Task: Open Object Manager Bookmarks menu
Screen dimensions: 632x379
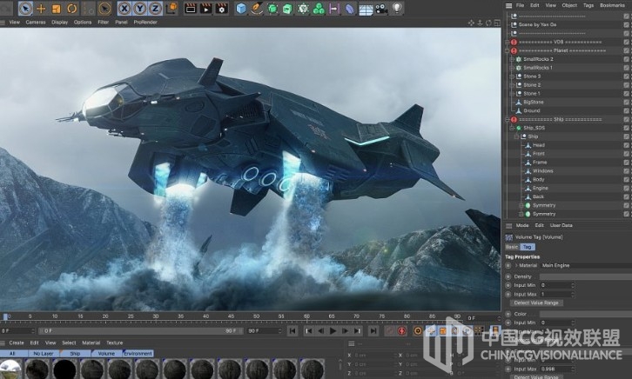Action: tap(612, 5)
